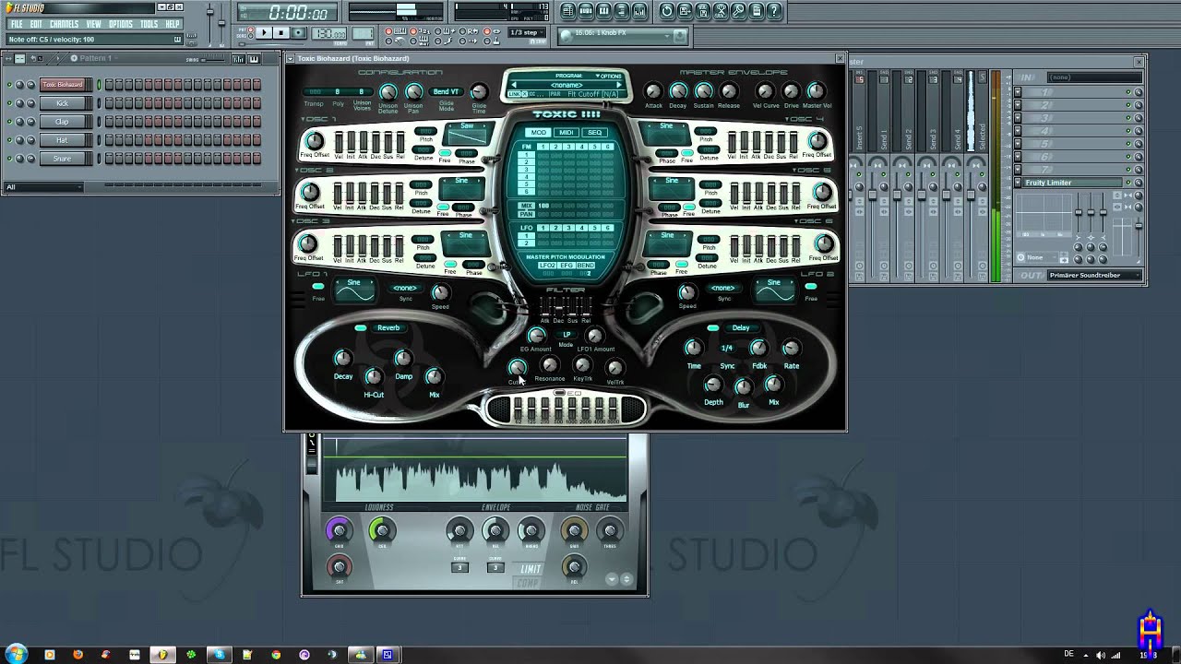Open Chrome from the taskbar
The width and height of the screenshot is (1181, 664).
tap(276, 655)
